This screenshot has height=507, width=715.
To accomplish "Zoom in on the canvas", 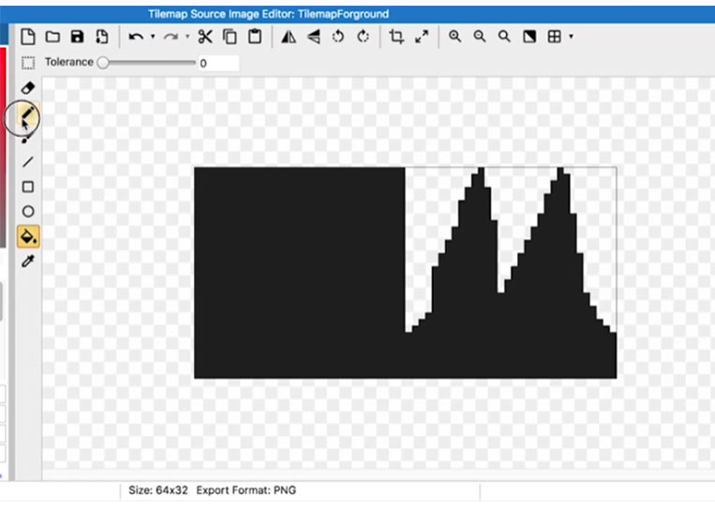I will click(454, 37).
